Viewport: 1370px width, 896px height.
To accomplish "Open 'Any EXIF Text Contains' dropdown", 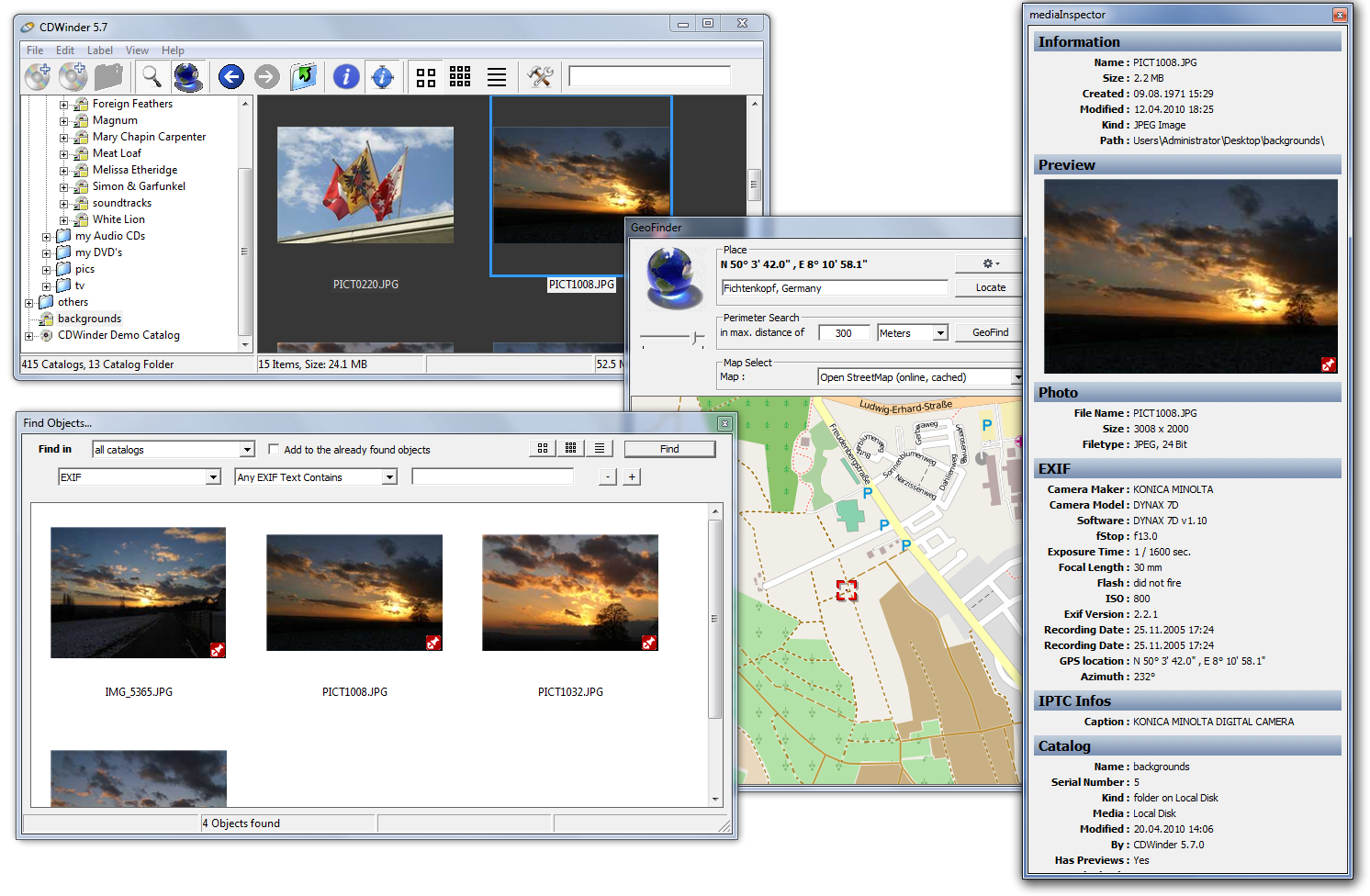I will click(389, 477).
